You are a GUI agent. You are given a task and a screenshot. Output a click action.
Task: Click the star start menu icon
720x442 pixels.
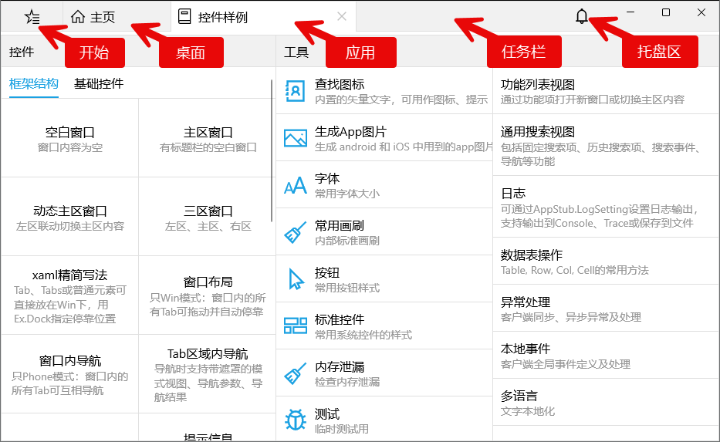(x=32, y=16)
